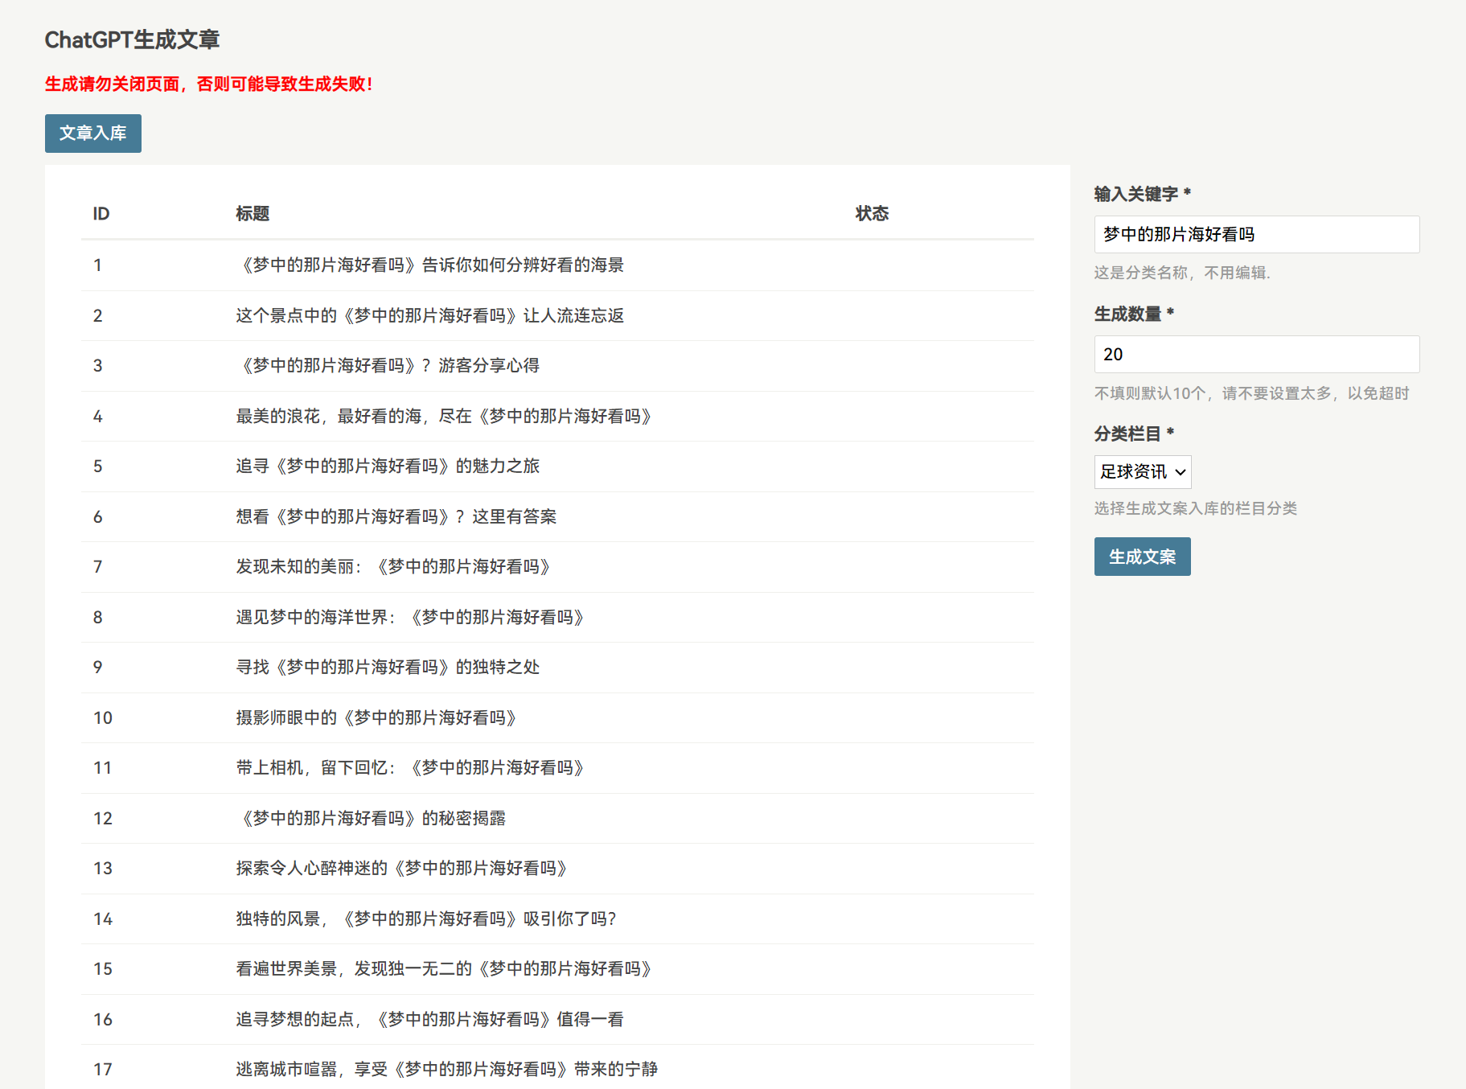The width and height of the screenshot is (1466, 1089).
Task: Click the 标题 column header
Action: pos(252,213)
